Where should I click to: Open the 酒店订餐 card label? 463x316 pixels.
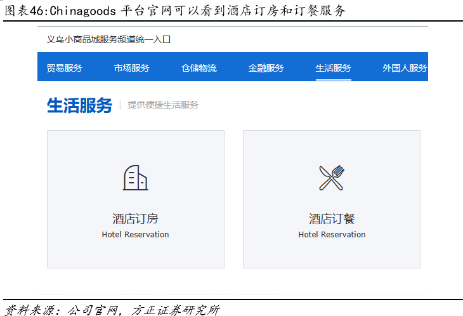coord(332,219)
